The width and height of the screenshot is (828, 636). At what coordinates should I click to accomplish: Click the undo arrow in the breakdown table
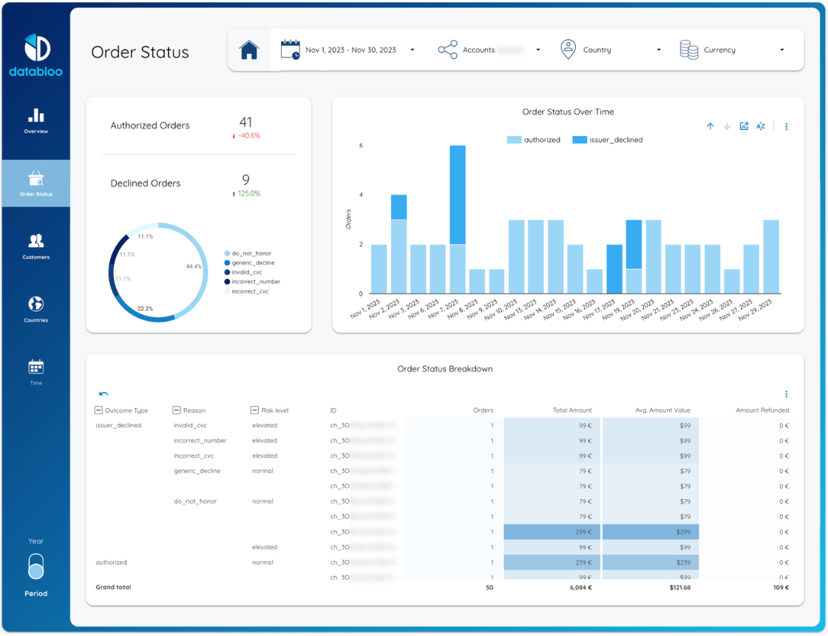tap(103, 394)
